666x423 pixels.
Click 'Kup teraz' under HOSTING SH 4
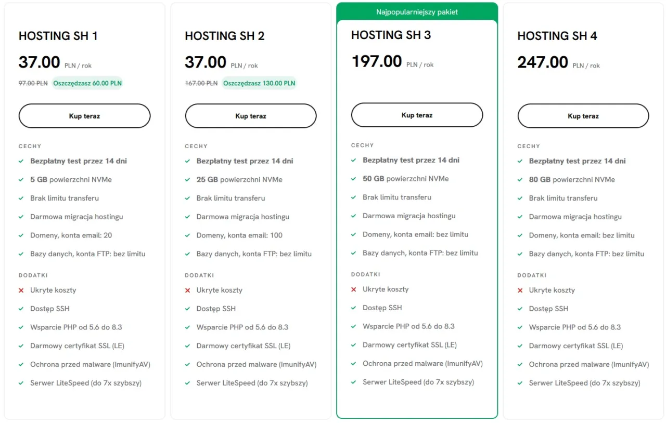pos(583,116)
